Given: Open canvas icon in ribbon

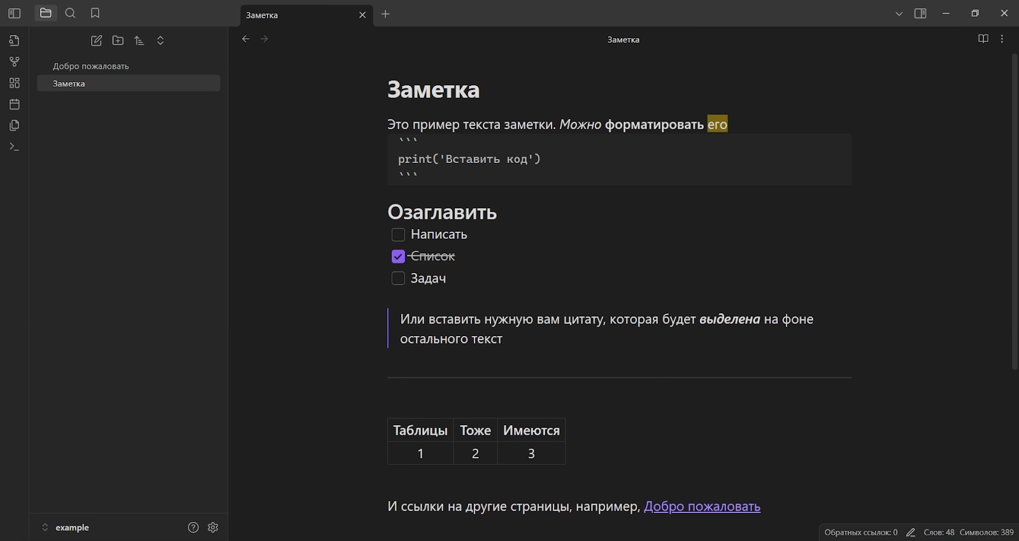Looking at the screenshot, I should (15, 83).
